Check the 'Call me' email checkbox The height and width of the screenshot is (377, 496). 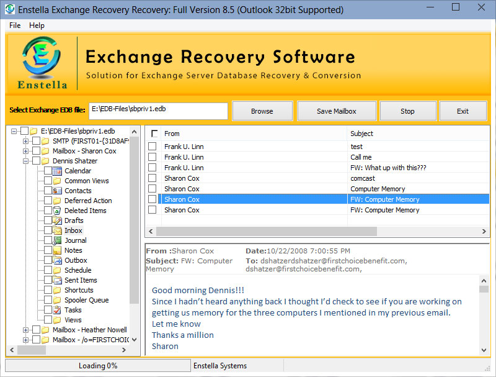point(152,157)
